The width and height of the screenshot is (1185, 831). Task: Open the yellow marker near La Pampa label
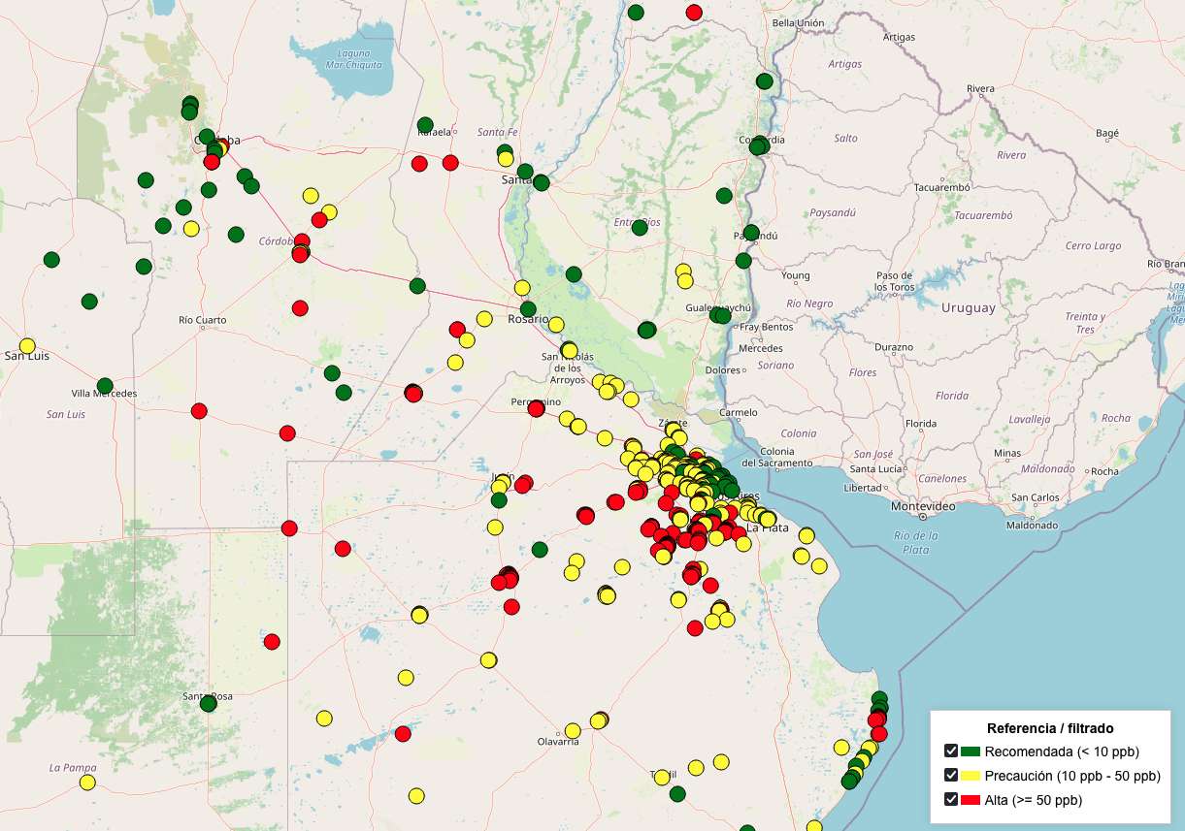pyautogui.click(x=87, y=782)
